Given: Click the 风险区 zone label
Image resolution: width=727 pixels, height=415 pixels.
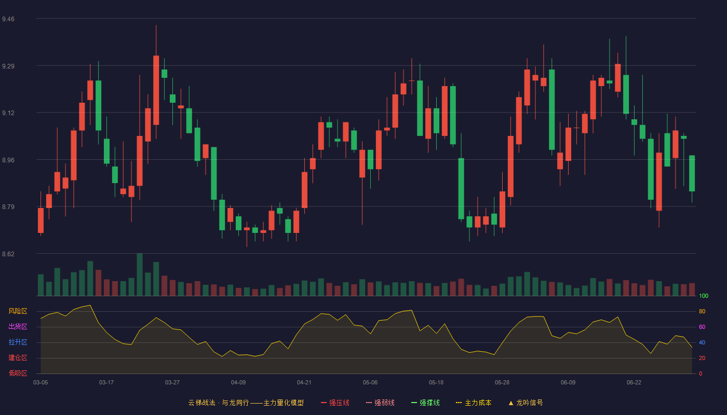Looking at the screenshot, I should [18, 311].
